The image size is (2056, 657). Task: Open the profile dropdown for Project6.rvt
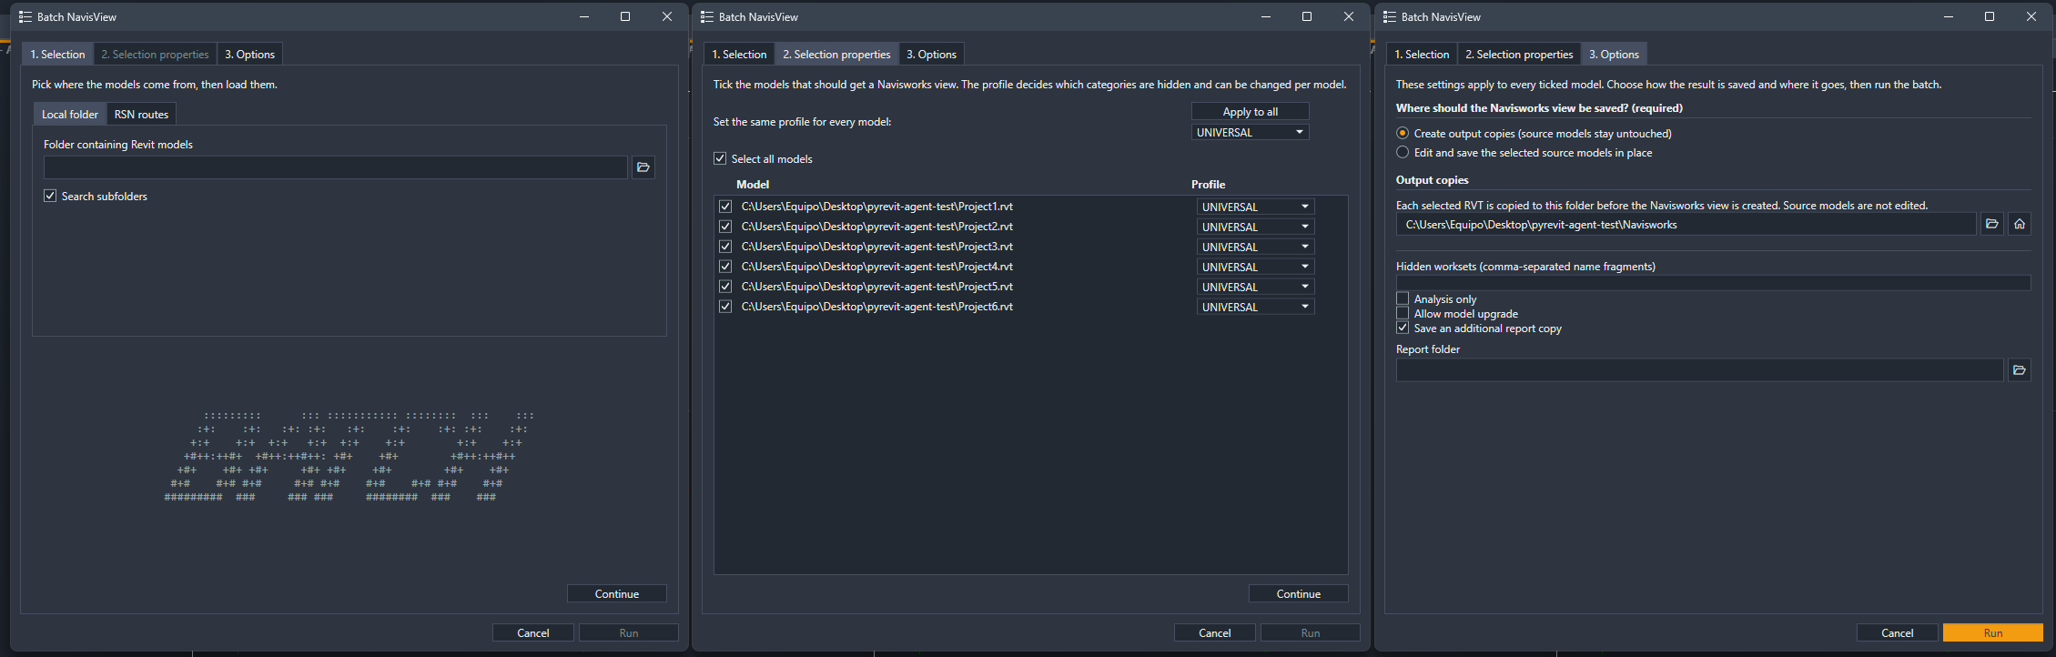pos(1255,307)
